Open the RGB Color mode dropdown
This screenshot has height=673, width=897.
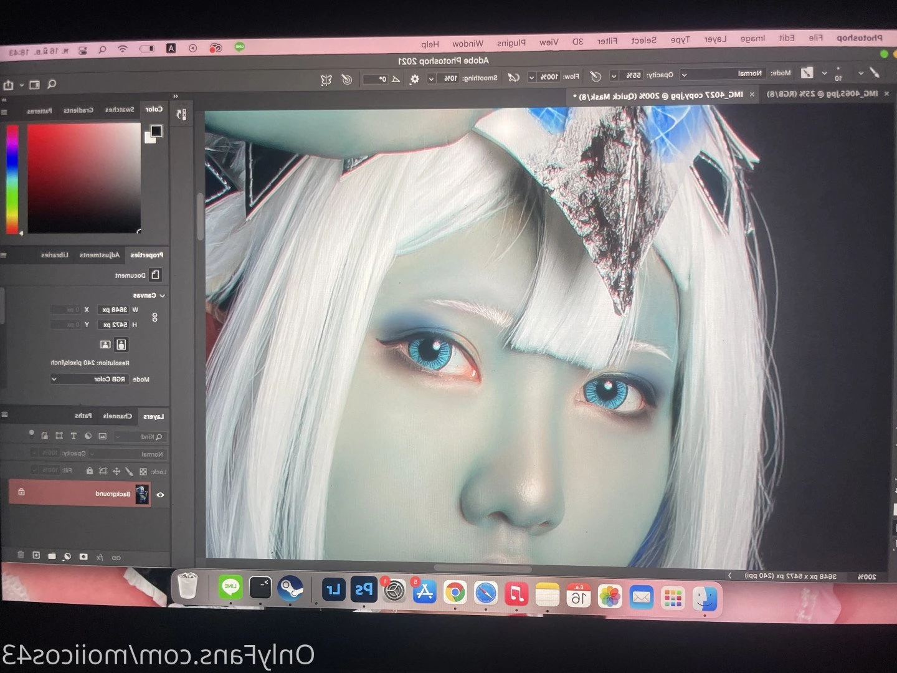click(90, 379)
